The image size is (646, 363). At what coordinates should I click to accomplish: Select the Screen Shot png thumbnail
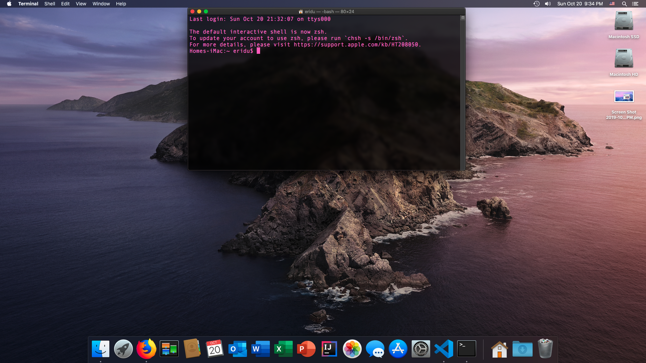[x=623, y=96]
